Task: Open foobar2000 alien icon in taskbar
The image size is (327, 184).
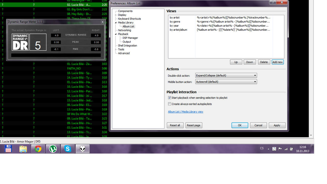Action: [x=83, y=149]
